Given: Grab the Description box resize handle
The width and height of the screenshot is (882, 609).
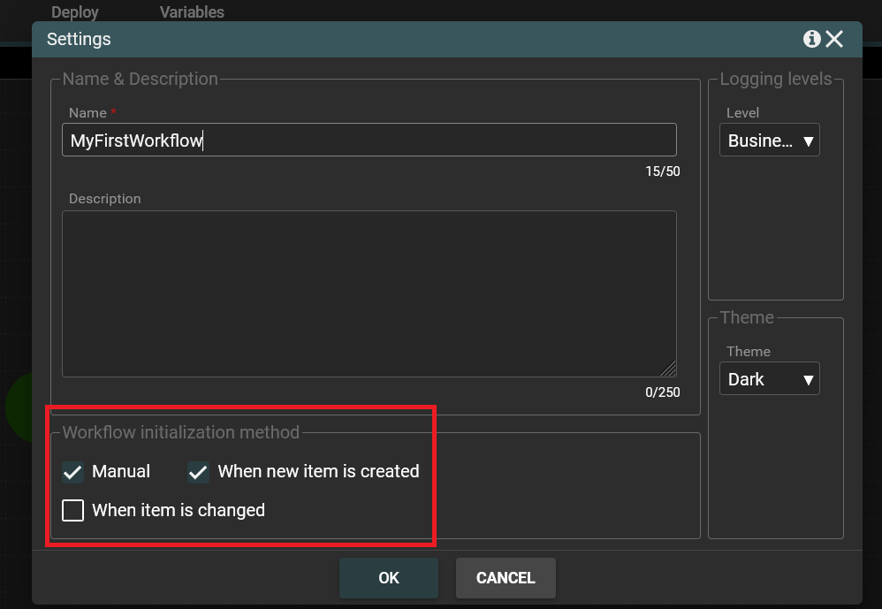Looking at the screenshot, I should click(x=668, y=369).
